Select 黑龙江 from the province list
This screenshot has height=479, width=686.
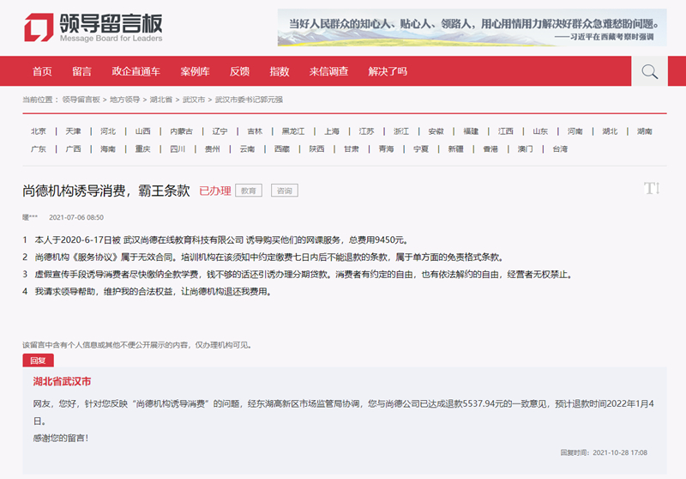293,131
